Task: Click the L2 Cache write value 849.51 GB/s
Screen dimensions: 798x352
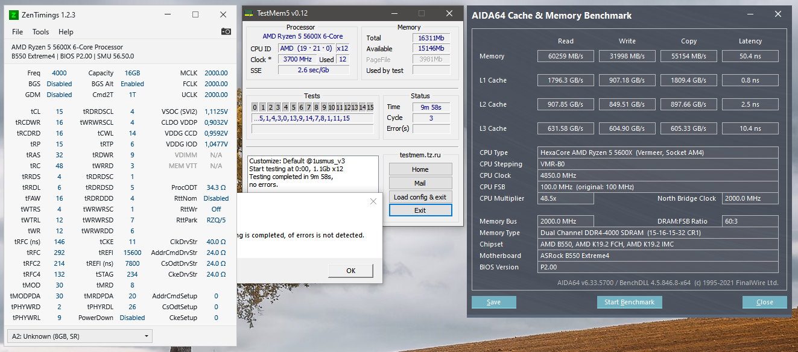Action: point(627,104)
